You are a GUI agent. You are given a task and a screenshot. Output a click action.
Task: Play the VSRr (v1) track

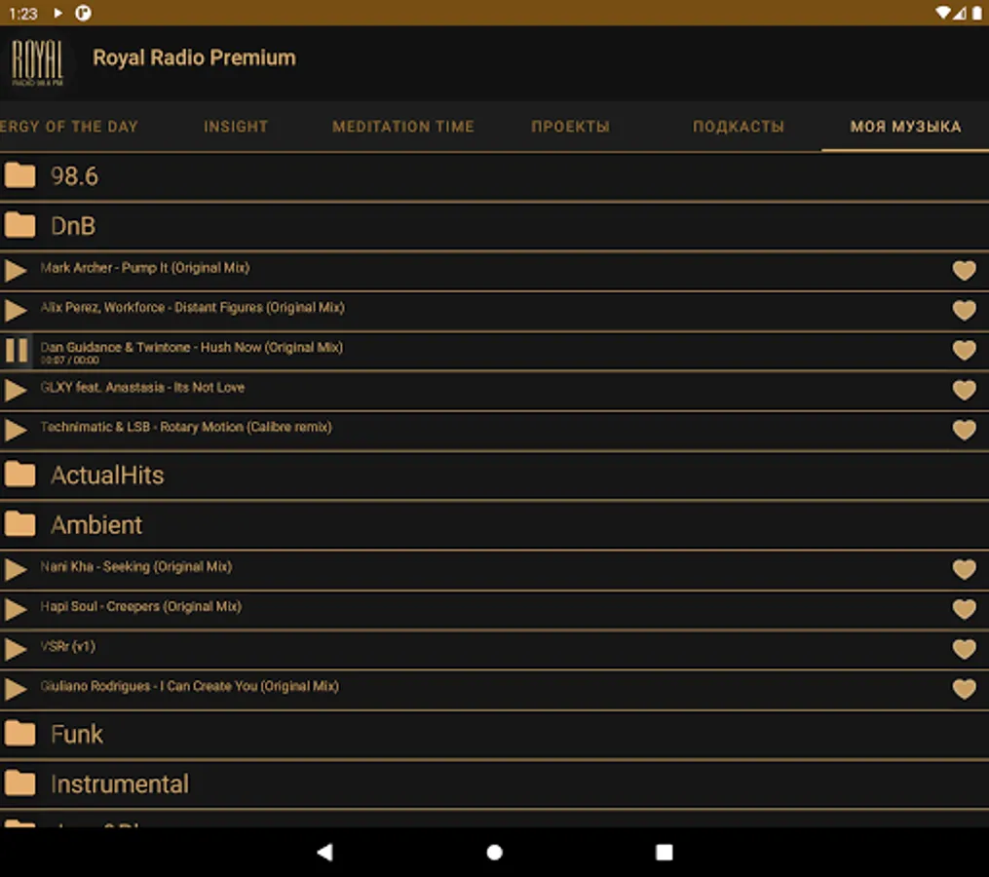coord(16,649)
